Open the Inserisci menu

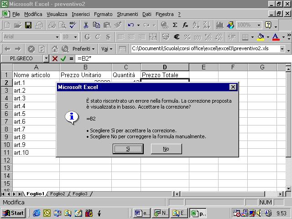pyautogui.click(x=81, y=14)
